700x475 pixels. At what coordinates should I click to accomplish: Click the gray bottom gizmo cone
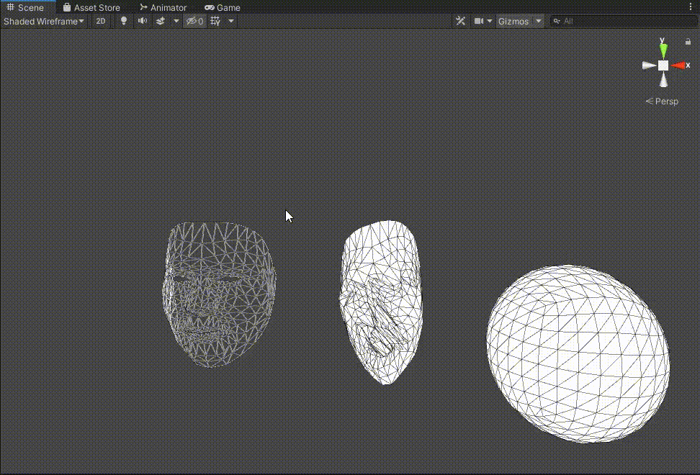tap(664, 80)
